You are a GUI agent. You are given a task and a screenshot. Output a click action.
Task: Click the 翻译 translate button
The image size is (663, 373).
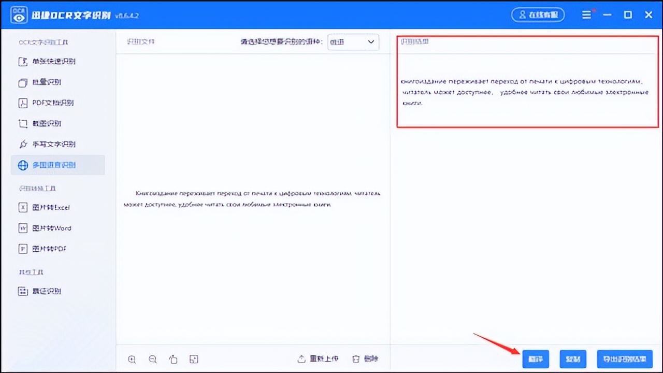(x=536, y=358)
